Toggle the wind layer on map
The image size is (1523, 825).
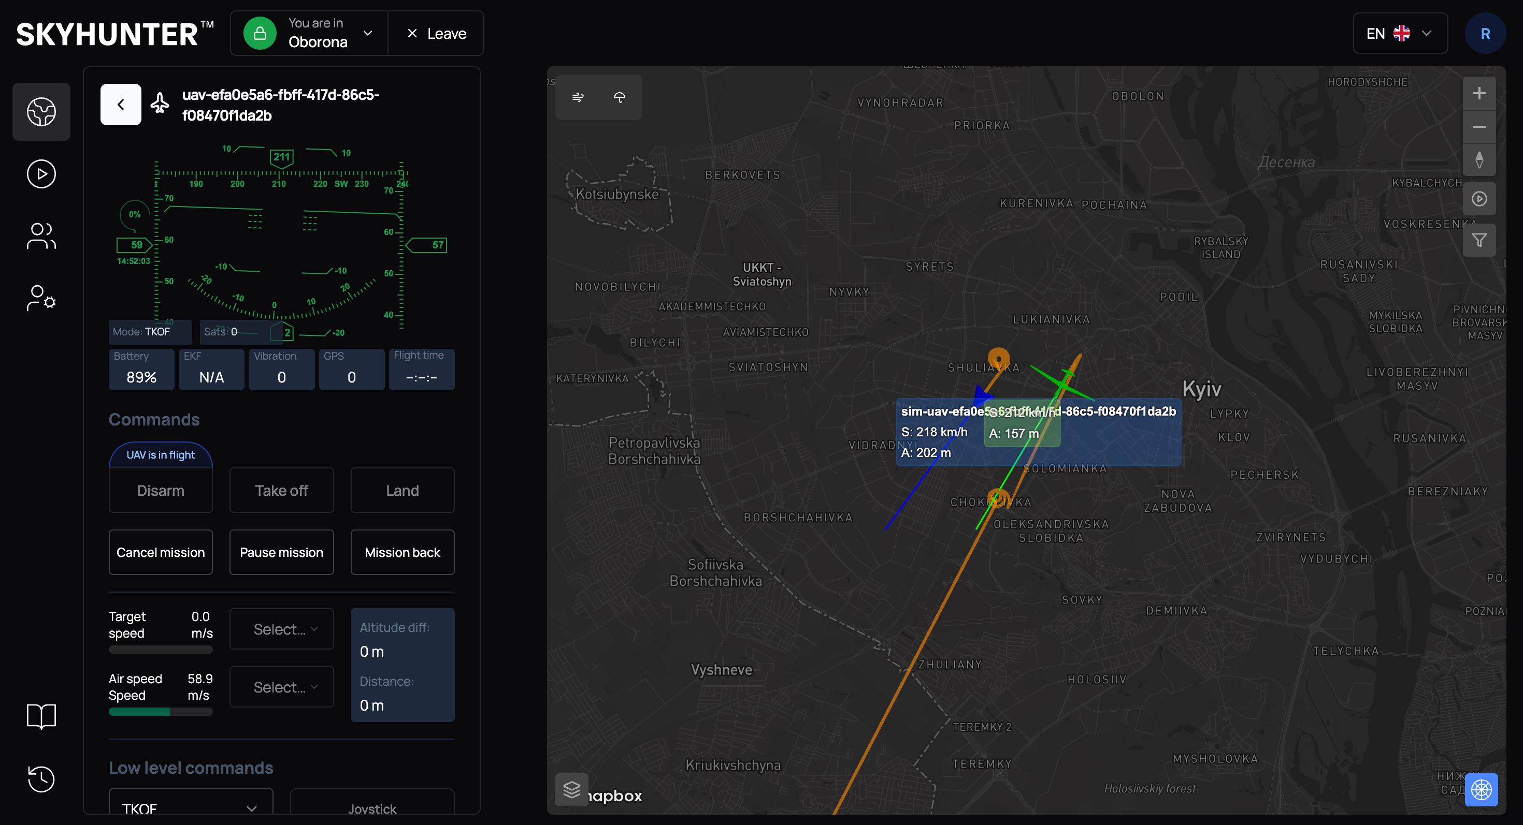578,97
